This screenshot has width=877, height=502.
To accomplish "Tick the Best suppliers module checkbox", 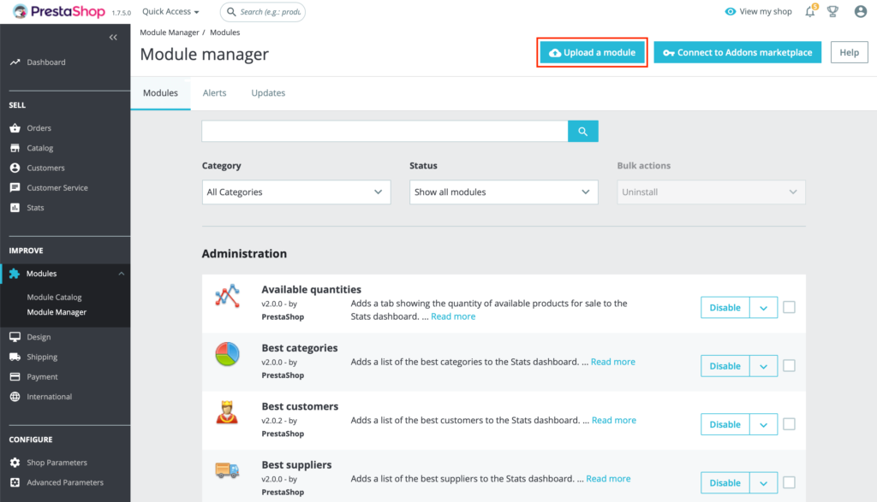I will click(x=789, y=482).
